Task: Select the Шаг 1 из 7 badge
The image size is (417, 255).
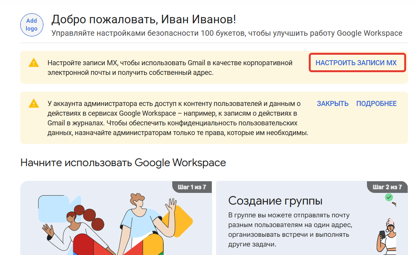Action: [192, 187]
